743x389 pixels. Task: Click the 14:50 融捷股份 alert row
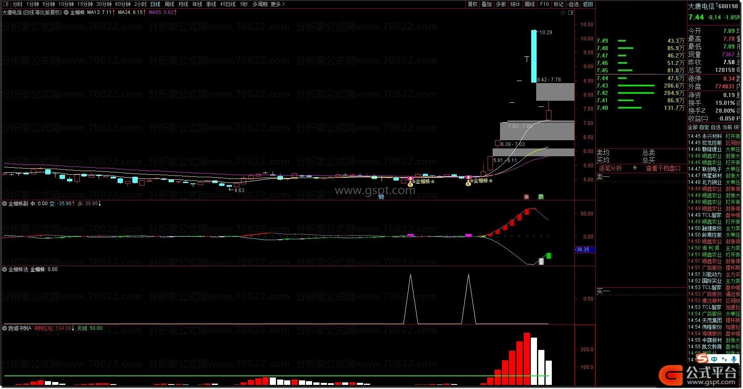[714, 228]
